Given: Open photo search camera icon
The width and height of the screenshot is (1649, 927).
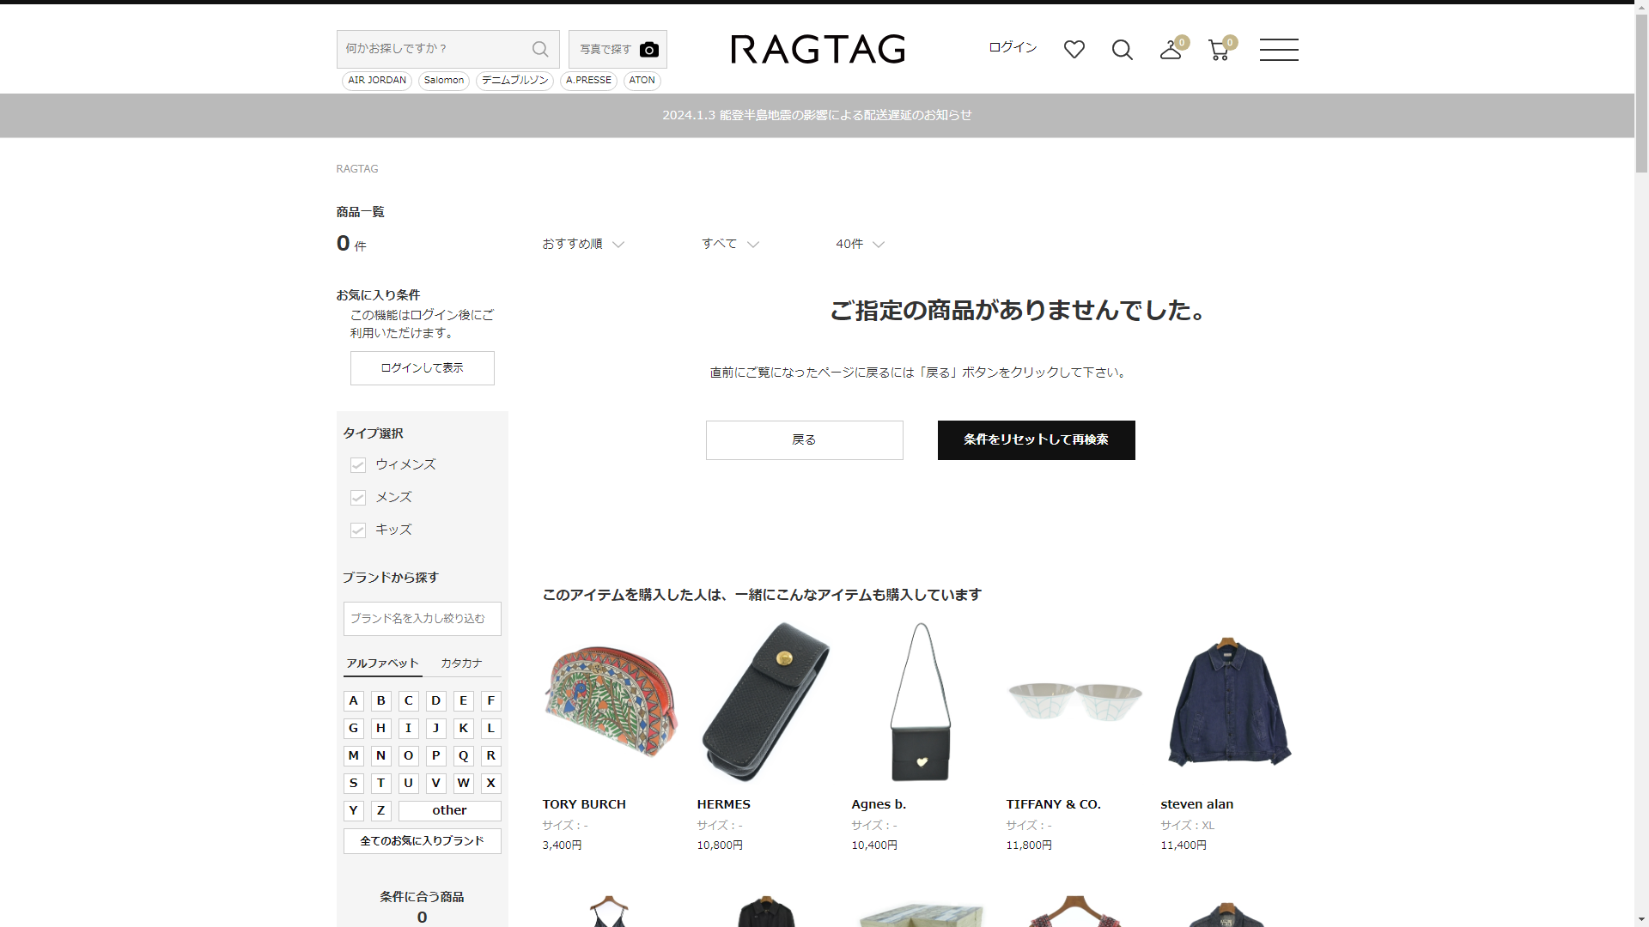Looking at the screenshot, I should [649, 49].
